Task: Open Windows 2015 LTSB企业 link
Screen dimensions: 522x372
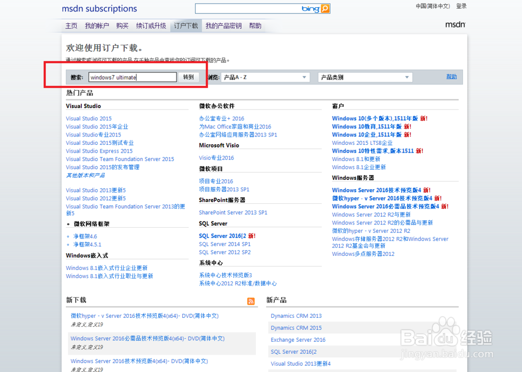Action: tap(362, 143)
